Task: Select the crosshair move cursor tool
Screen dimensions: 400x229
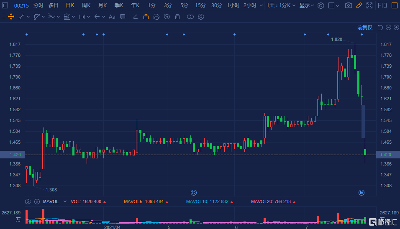Action: pos(11,17)
